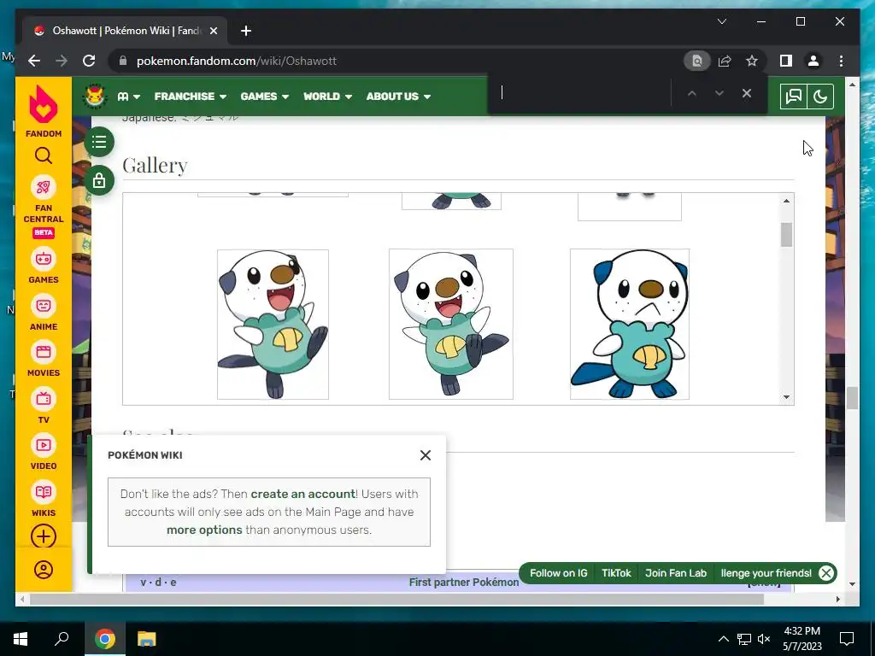Click the horizontal page scrollbar

pos(396,599)
